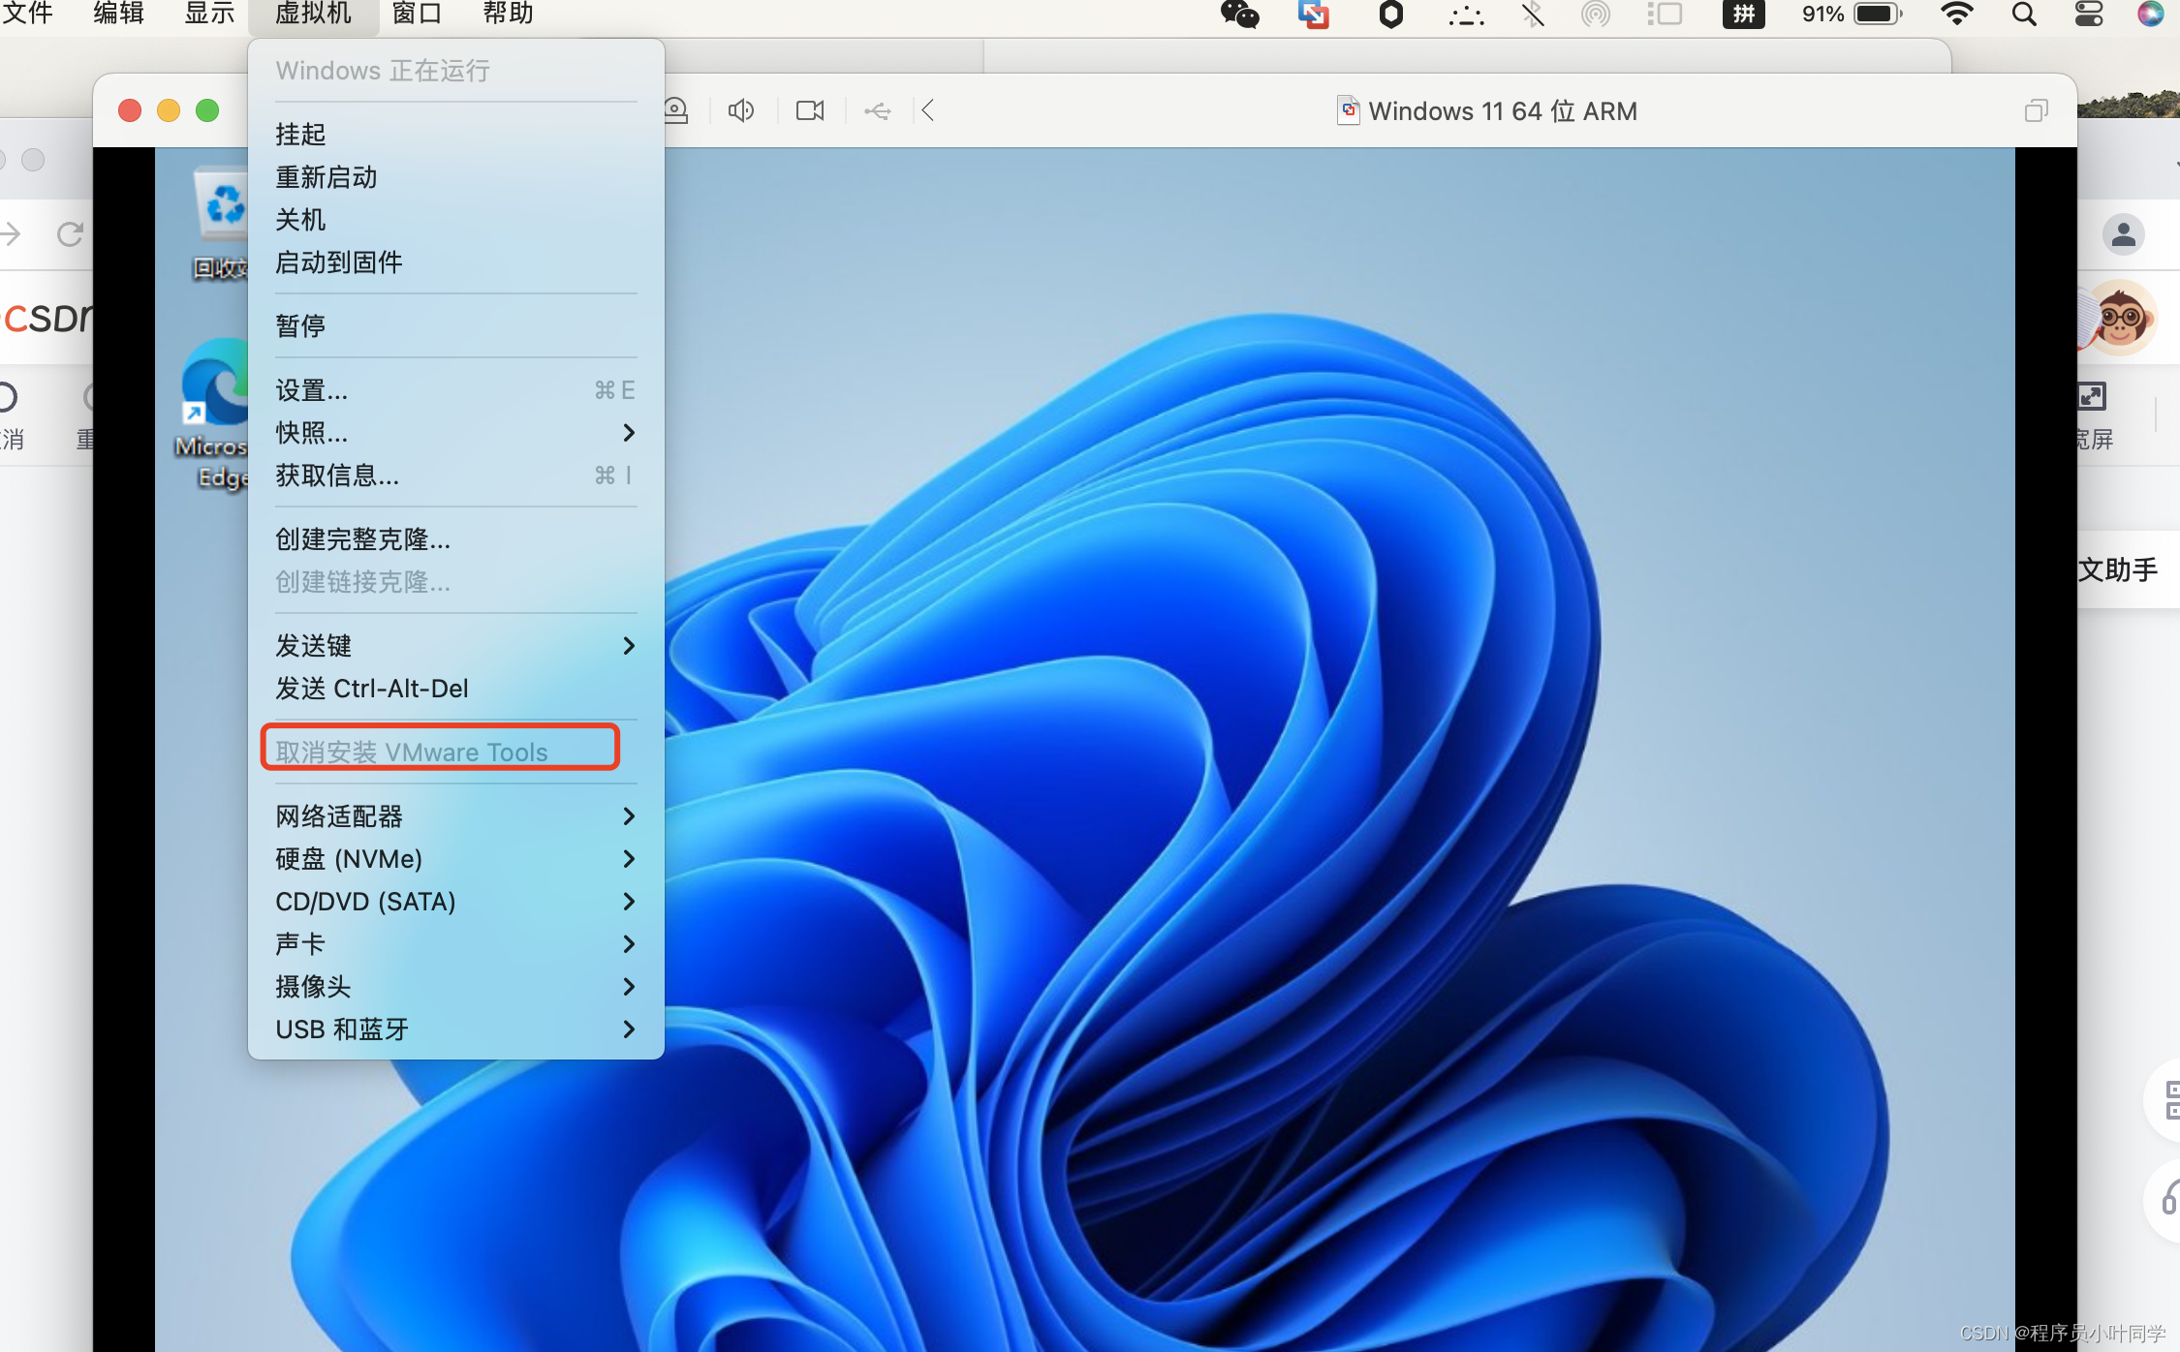Open WeChat from the macOS menu bar
This screenshot has height=1352, width=2180.
[x=1239, y=15]
